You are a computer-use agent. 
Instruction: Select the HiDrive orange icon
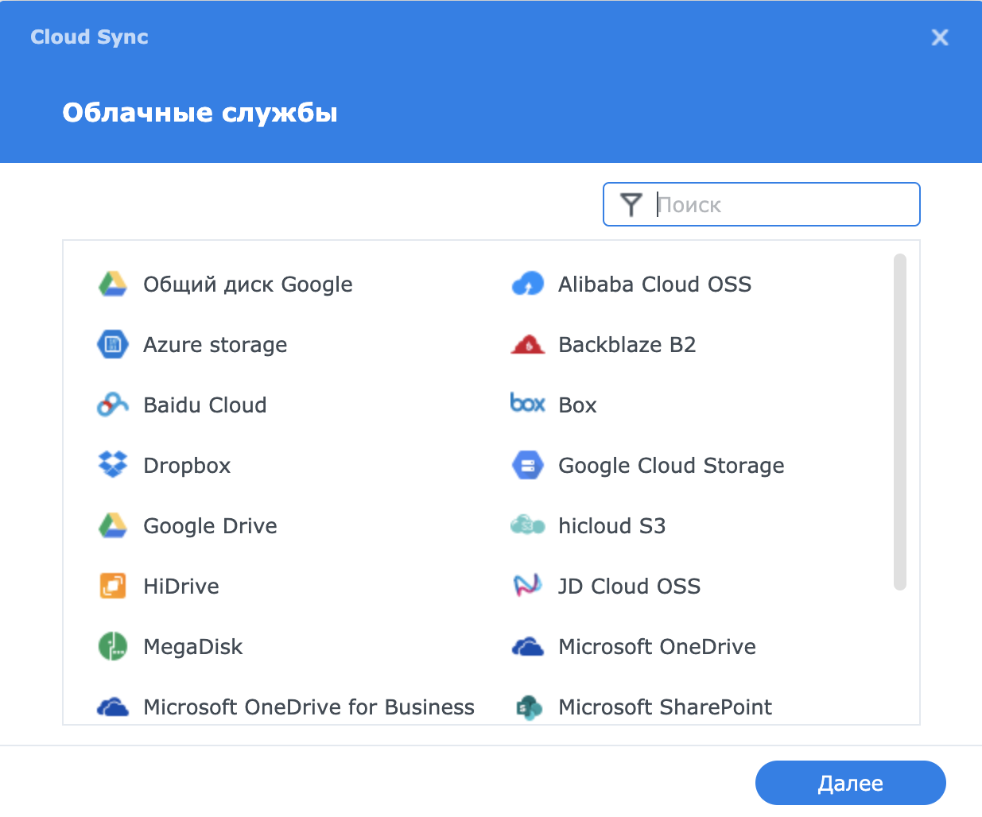pyautogui.click(x=113, y=586)
